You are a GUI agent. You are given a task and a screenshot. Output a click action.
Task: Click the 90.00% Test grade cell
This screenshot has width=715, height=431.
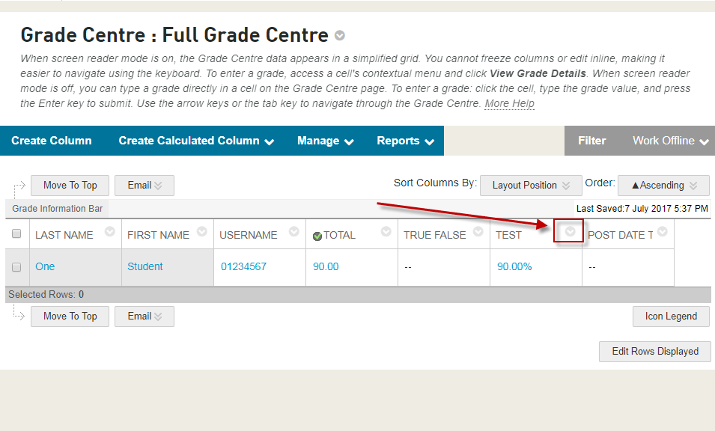[x=514, y=266]
